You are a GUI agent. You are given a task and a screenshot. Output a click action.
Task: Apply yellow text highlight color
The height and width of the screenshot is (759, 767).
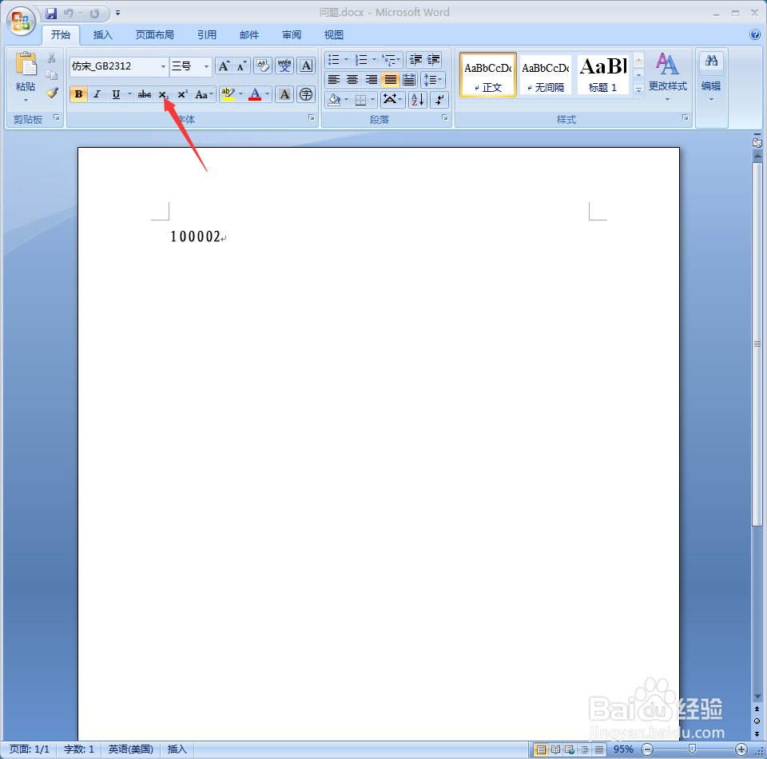click(228, 94)
